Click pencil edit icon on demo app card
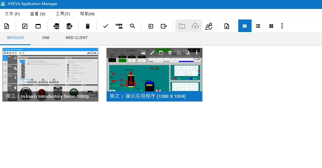322x168 pixels. click(x=152, y=53)
